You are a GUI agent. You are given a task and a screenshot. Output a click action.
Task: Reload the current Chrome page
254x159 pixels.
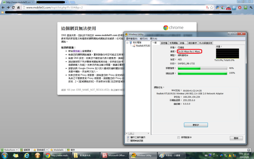click(13, 8)
